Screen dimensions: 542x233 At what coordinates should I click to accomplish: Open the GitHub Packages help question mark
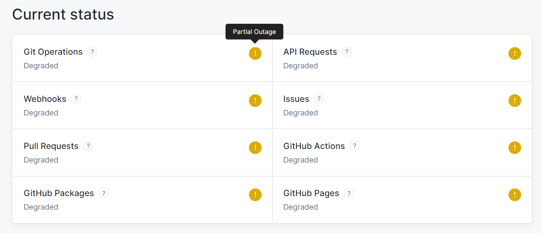pyautogui.click(x=103, y=193)
